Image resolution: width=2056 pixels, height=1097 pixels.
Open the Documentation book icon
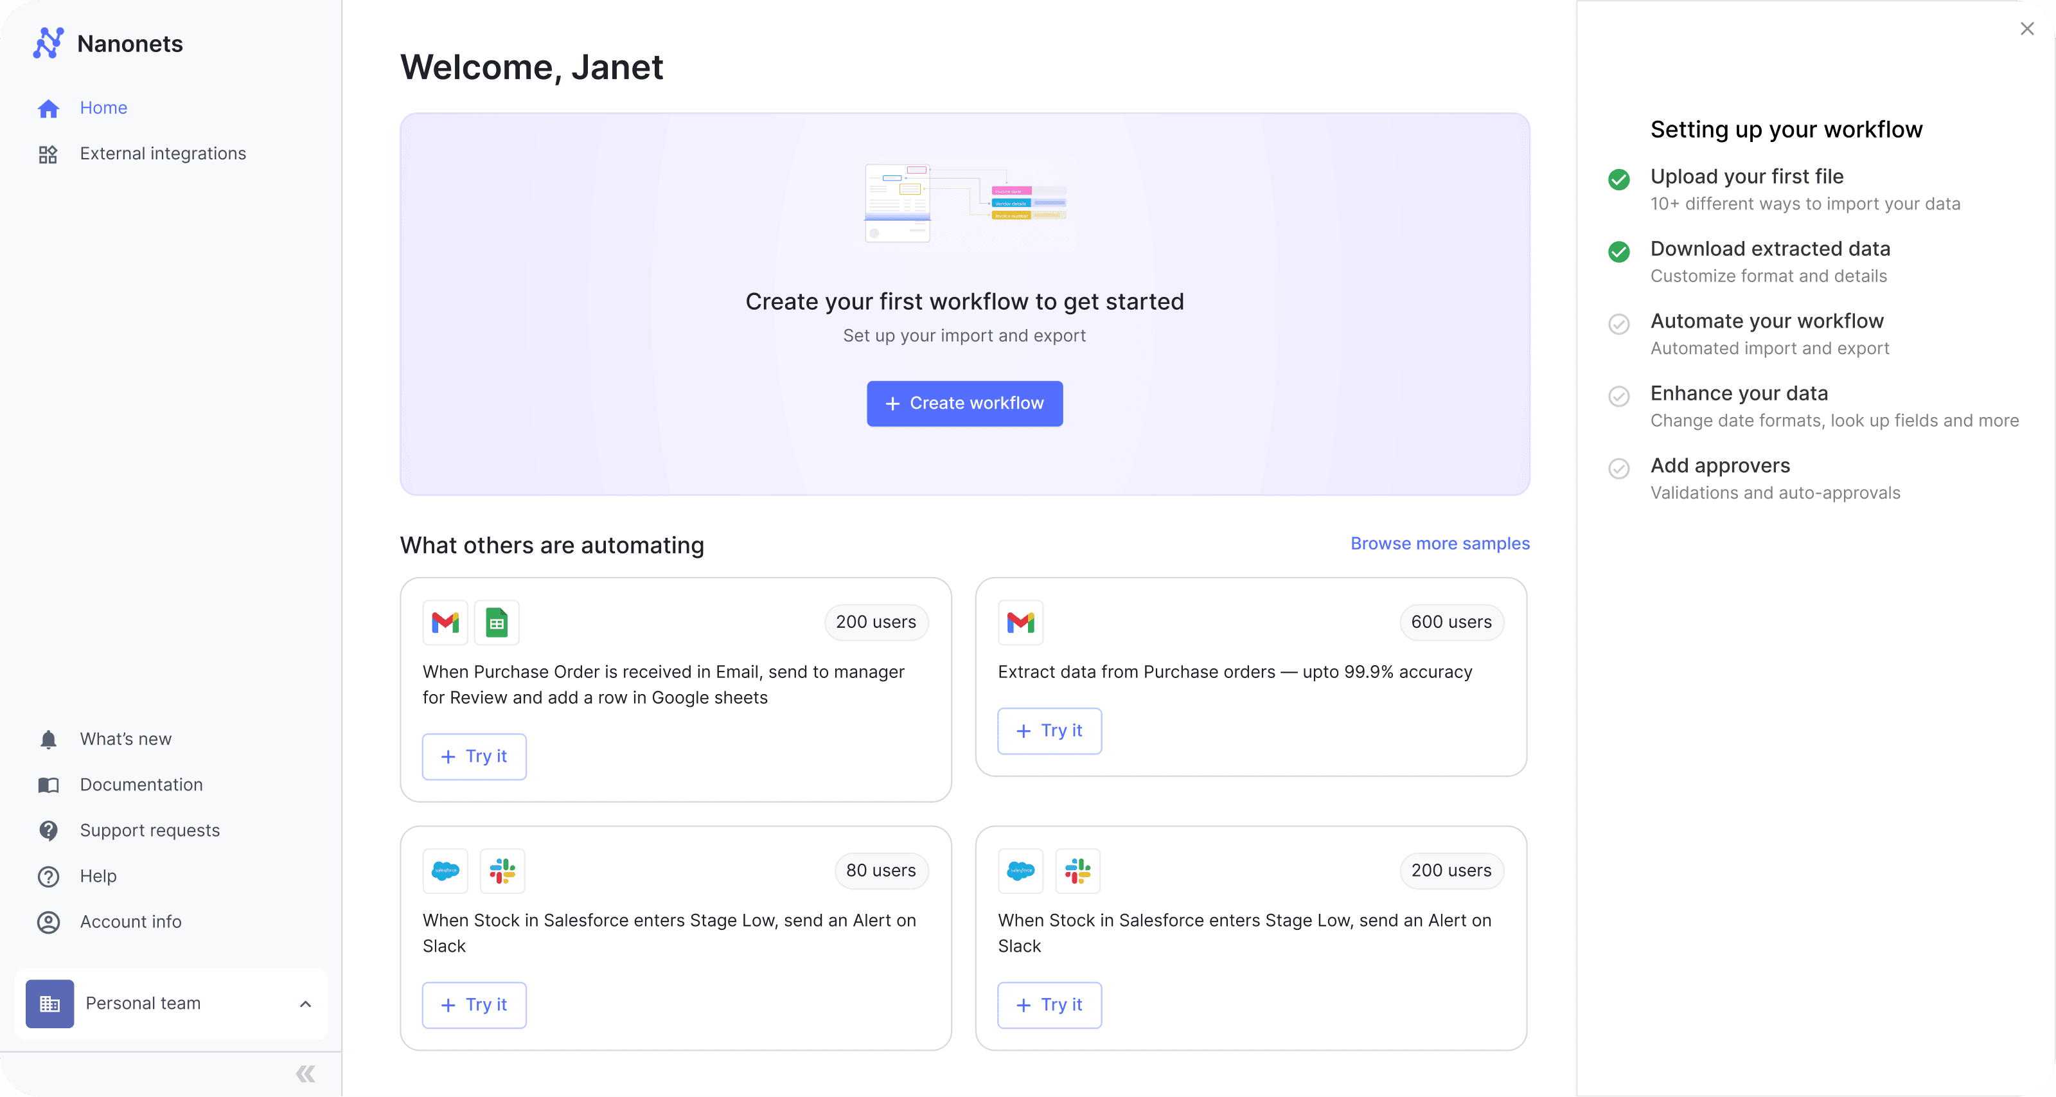tap(48, 785)
